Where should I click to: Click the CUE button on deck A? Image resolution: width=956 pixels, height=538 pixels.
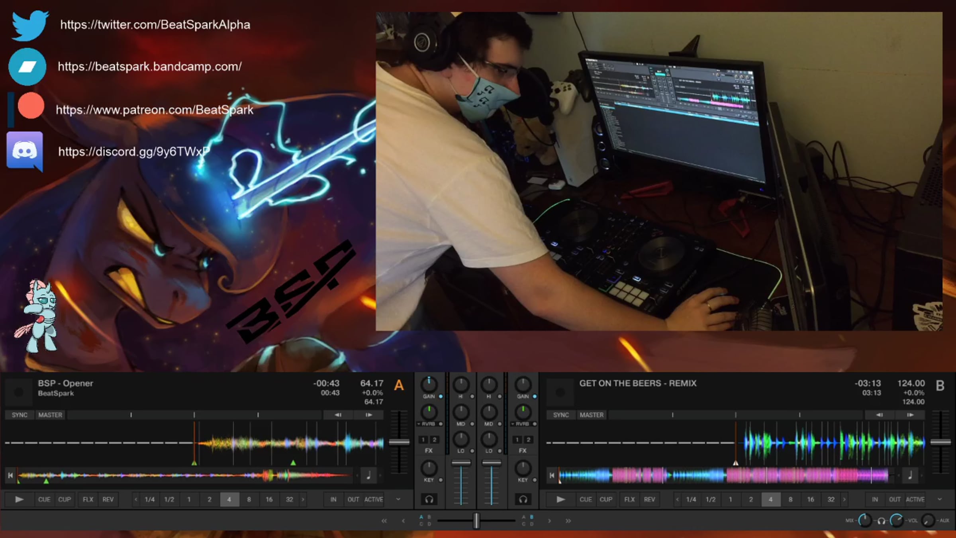[44, 499]
